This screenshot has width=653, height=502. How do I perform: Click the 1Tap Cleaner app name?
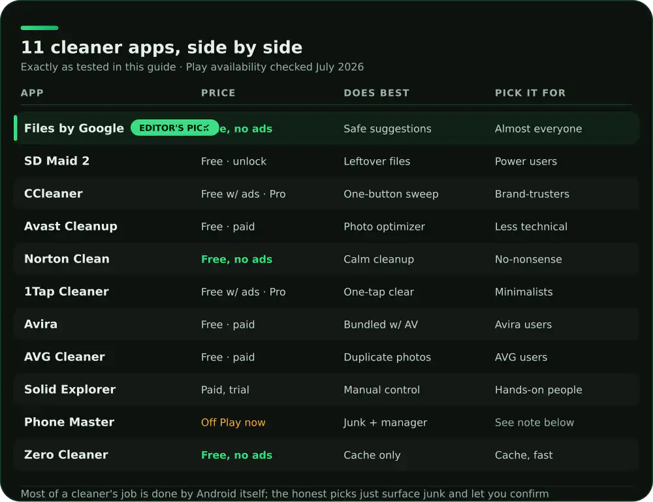click(67, 291)
